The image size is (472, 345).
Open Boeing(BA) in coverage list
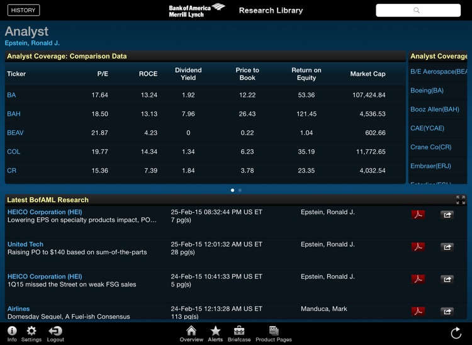coord(427,91)
